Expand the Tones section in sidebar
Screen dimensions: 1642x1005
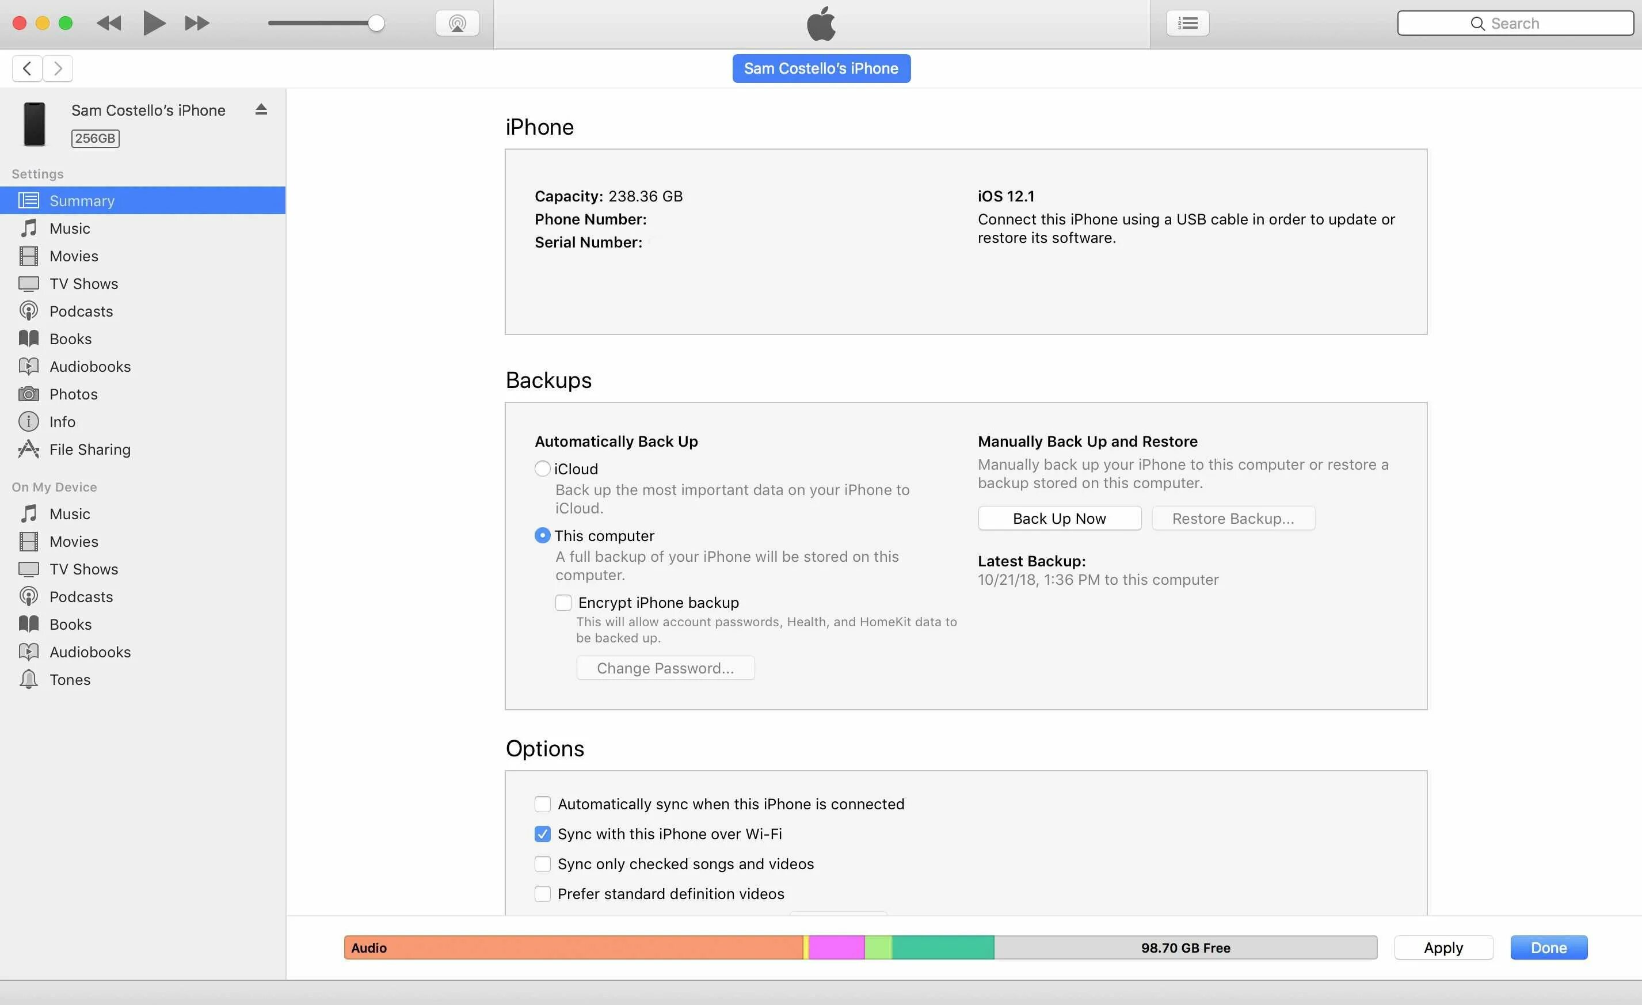pyautogui.click(x=68, y=678)
